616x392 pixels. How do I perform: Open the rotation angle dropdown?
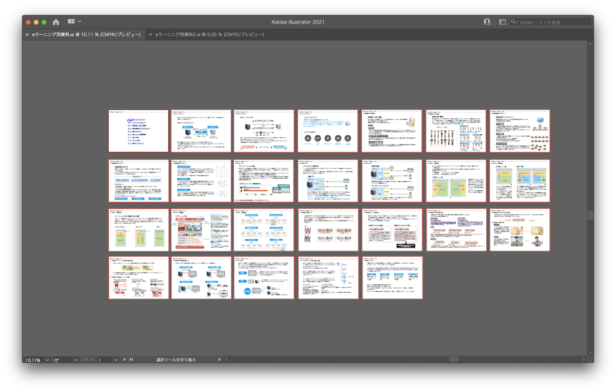[76, 360]
